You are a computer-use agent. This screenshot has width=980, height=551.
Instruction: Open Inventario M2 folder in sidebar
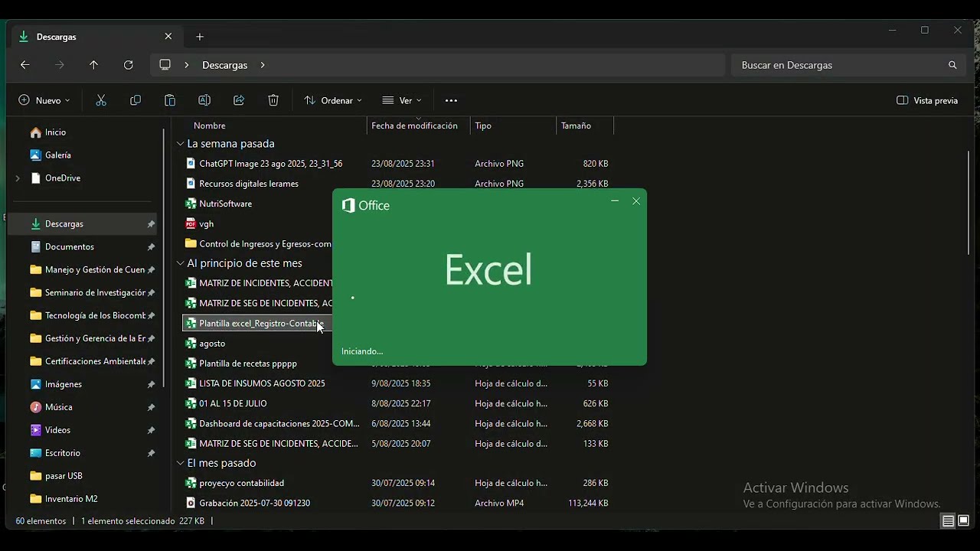coord(70,499)
